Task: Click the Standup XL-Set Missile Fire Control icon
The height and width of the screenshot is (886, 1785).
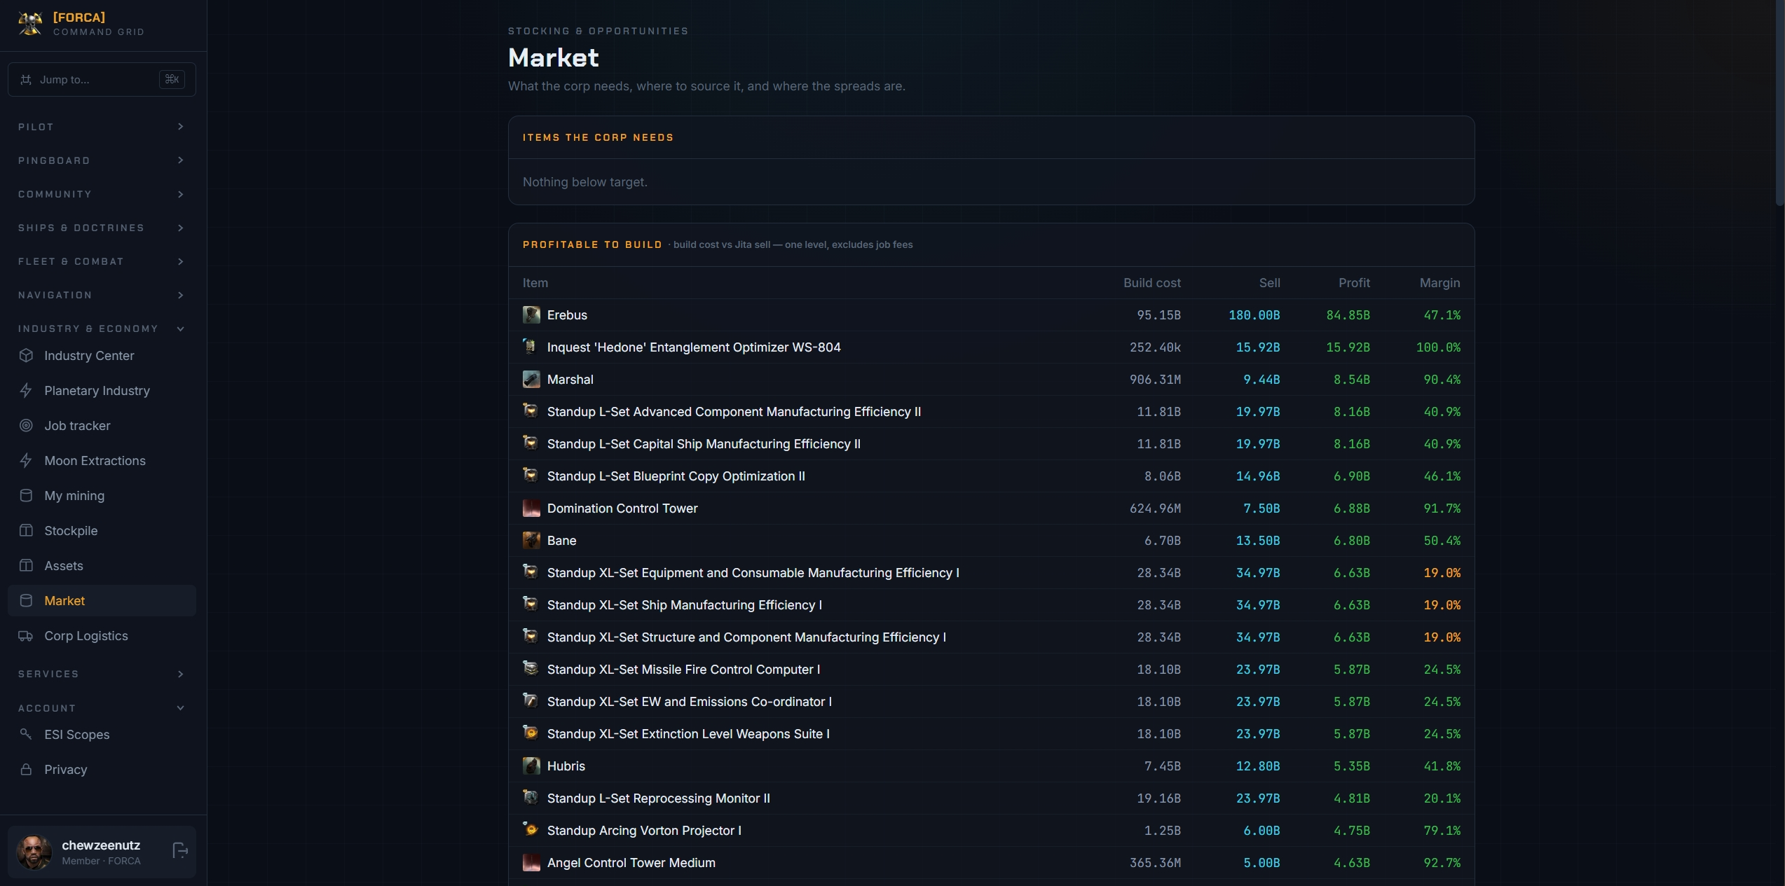Action: tap(531, 668)
